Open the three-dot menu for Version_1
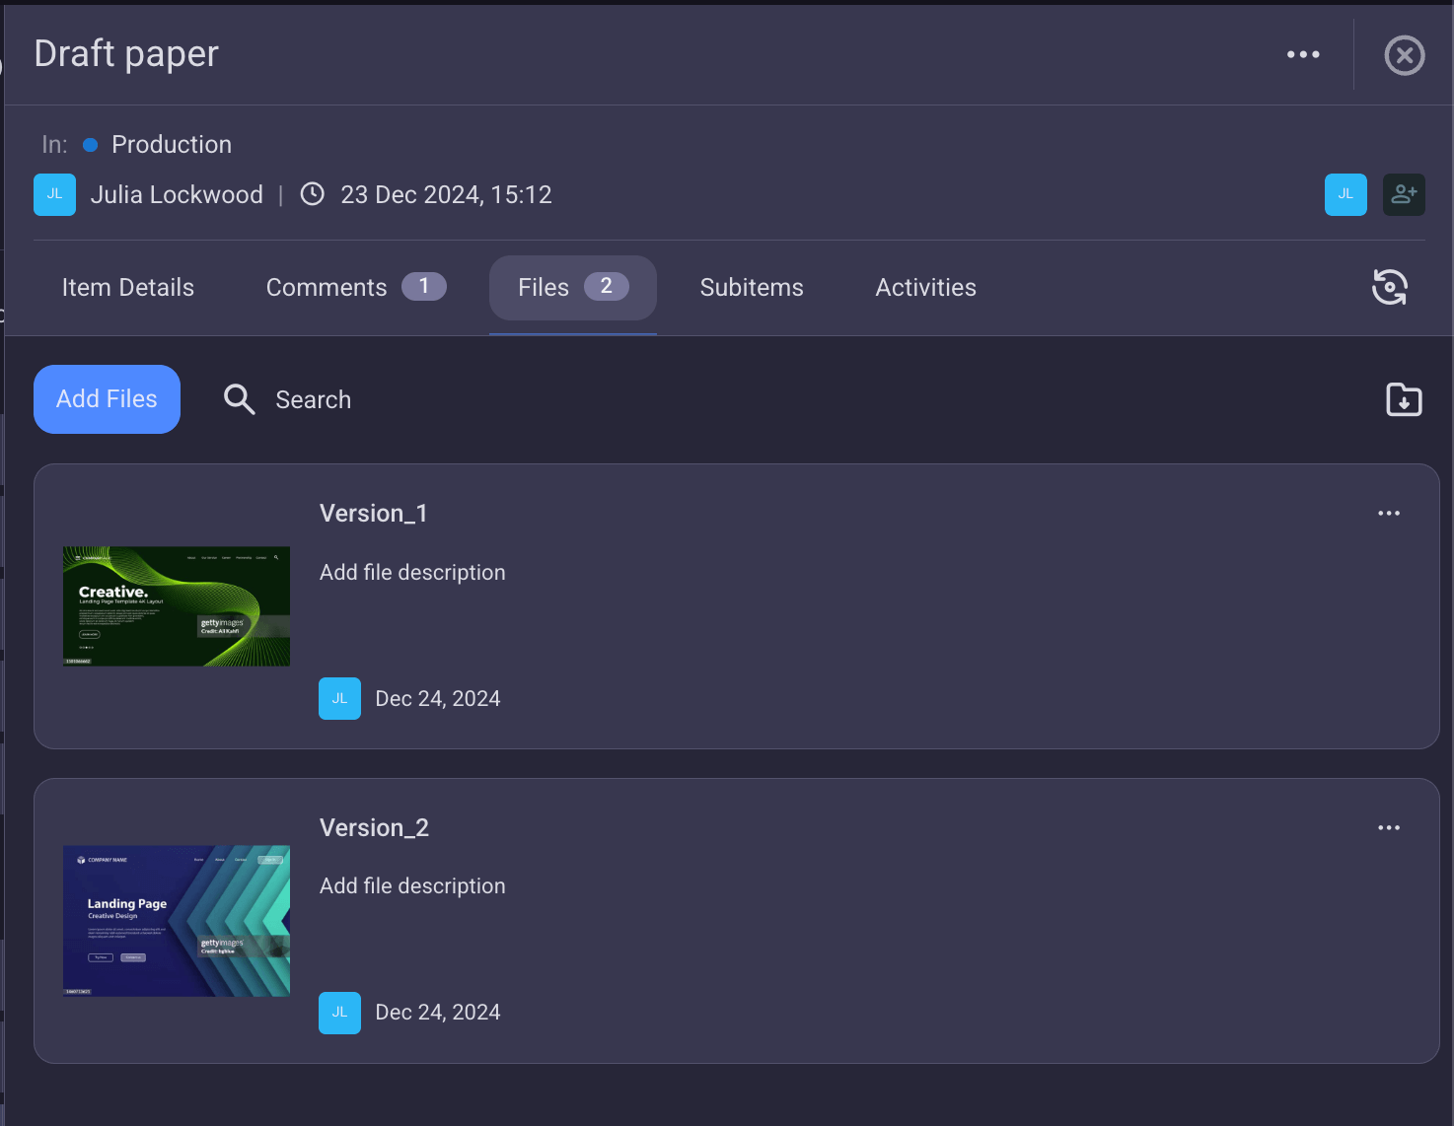This screenshot has width=1454, height=1126. 1388,513
